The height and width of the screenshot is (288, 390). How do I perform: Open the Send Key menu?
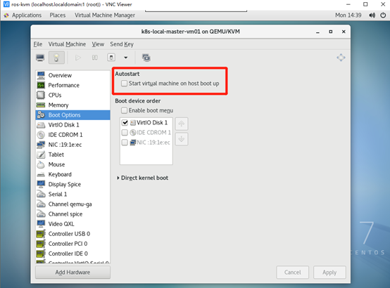click(122, 44)
